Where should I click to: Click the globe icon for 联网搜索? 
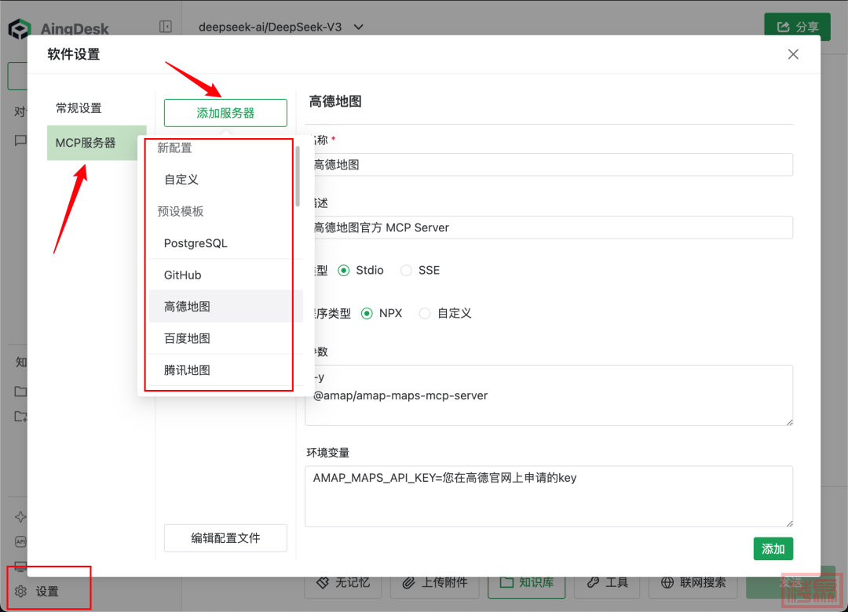(x=667, y=582)
